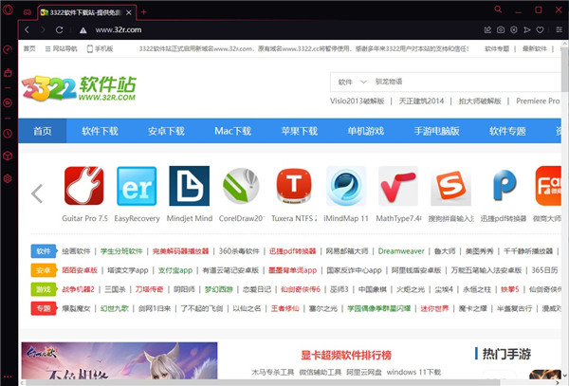
Task: Open the 迷你世界 topic link
Action: [x=434, y=308]
